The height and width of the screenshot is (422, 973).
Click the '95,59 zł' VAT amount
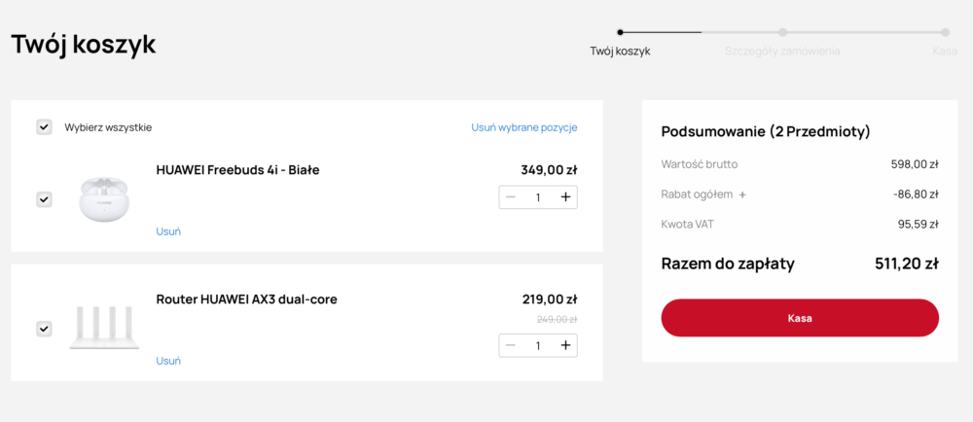pos(918,225)
